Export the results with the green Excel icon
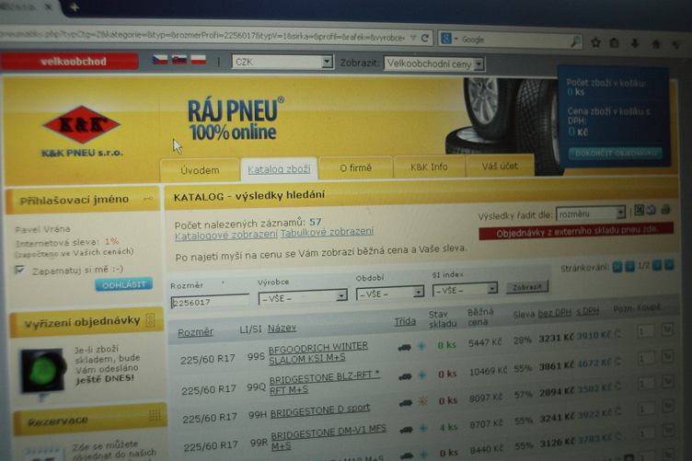The image size is (692, 461). (639, 210)
